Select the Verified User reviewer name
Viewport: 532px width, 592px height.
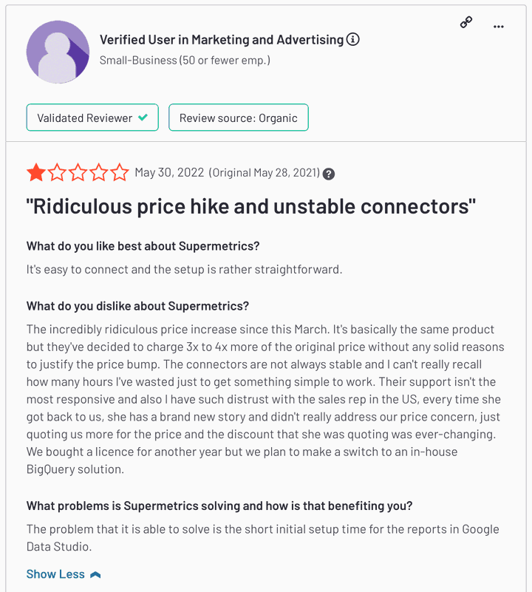tap(220, 39)
